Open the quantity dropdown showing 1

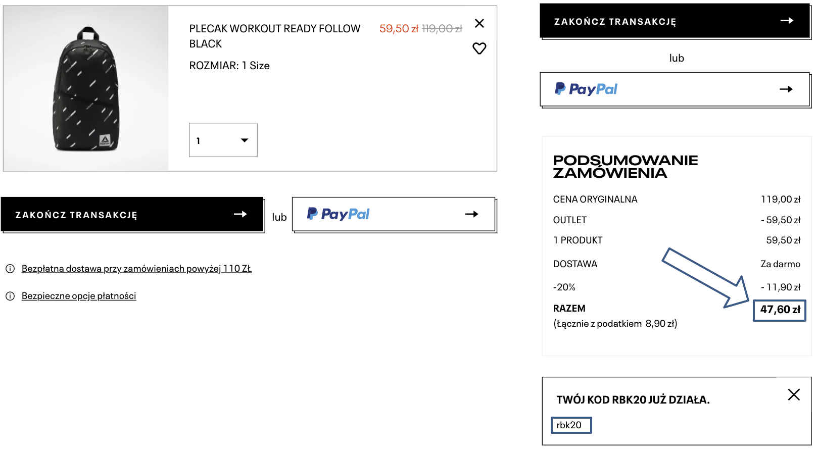tap(223, 140)
